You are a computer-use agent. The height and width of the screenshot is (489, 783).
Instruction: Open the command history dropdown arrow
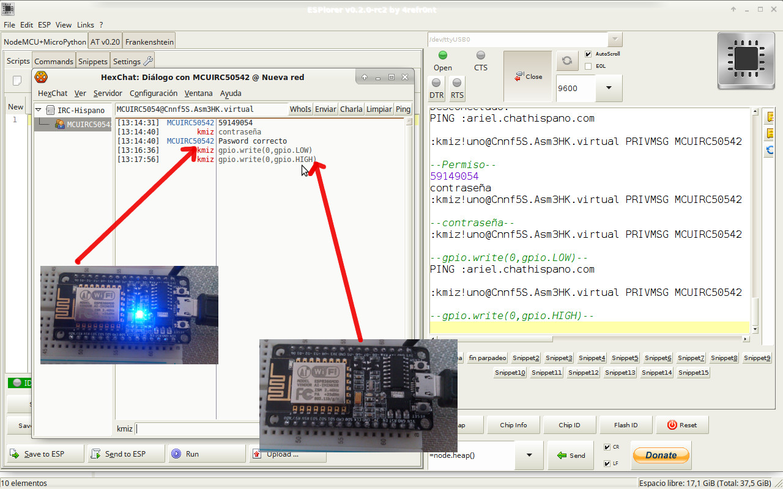(529, 455)
